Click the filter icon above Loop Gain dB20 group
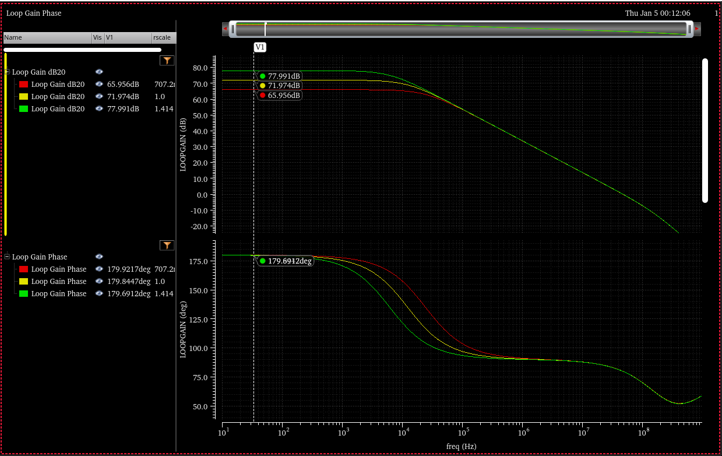The width and height of the screenshot is (722, 456). pyautogui.click(x=167, y=61)
